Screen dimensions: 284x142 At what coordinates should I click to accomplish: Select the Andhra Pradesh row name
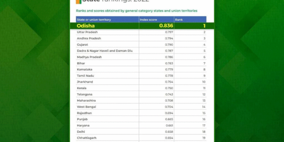tap(89, 38)
